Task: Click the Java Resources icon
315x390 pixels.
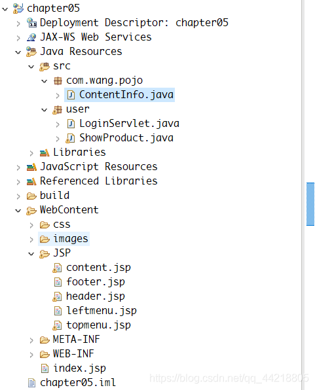Action: pos(31,52)
